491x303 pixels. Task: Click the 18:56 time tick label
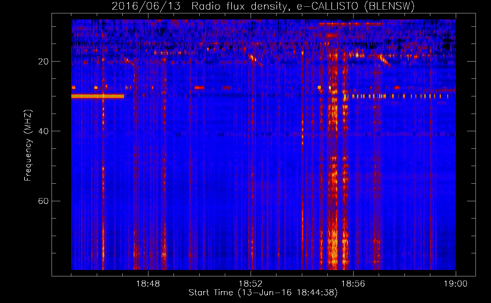(353, 284)
